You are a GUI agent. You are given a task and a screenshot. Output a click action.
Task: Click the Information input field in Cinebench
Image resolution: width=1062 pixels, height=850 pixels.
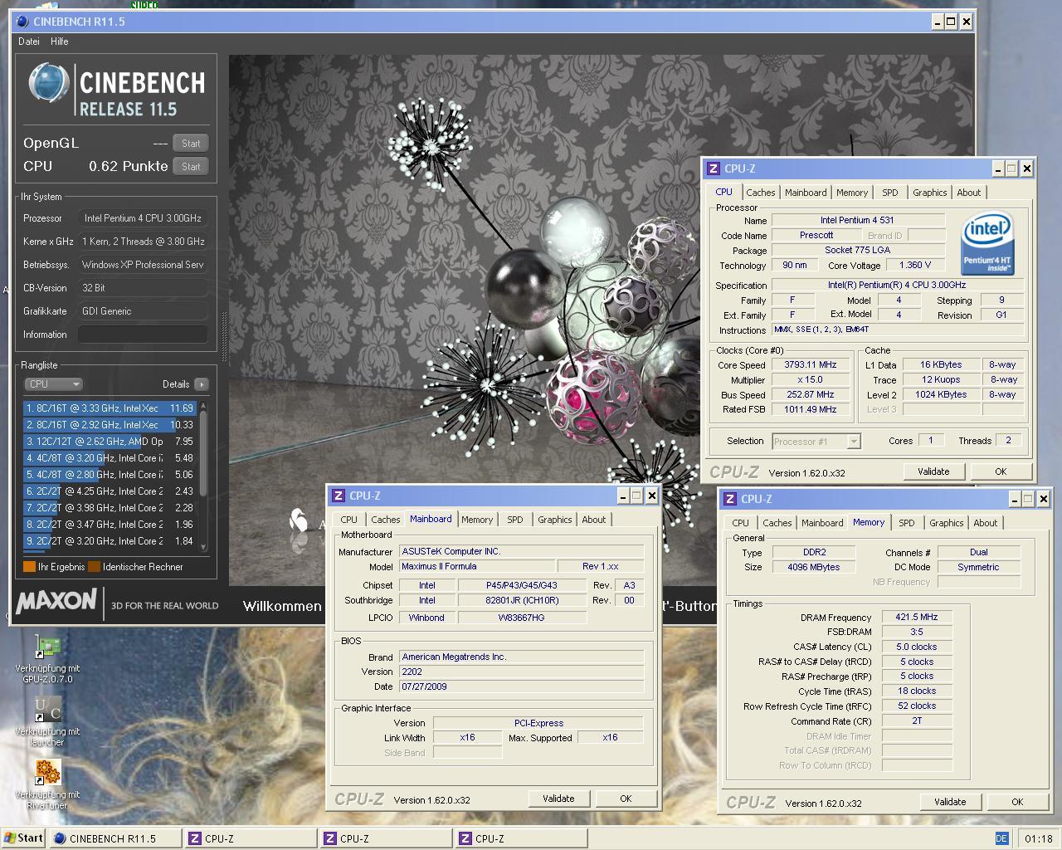click(143, 335)
